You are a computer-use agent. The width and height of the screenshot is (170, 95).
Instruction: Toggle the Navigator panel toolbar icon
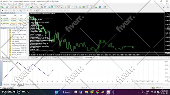coord(19,7)
